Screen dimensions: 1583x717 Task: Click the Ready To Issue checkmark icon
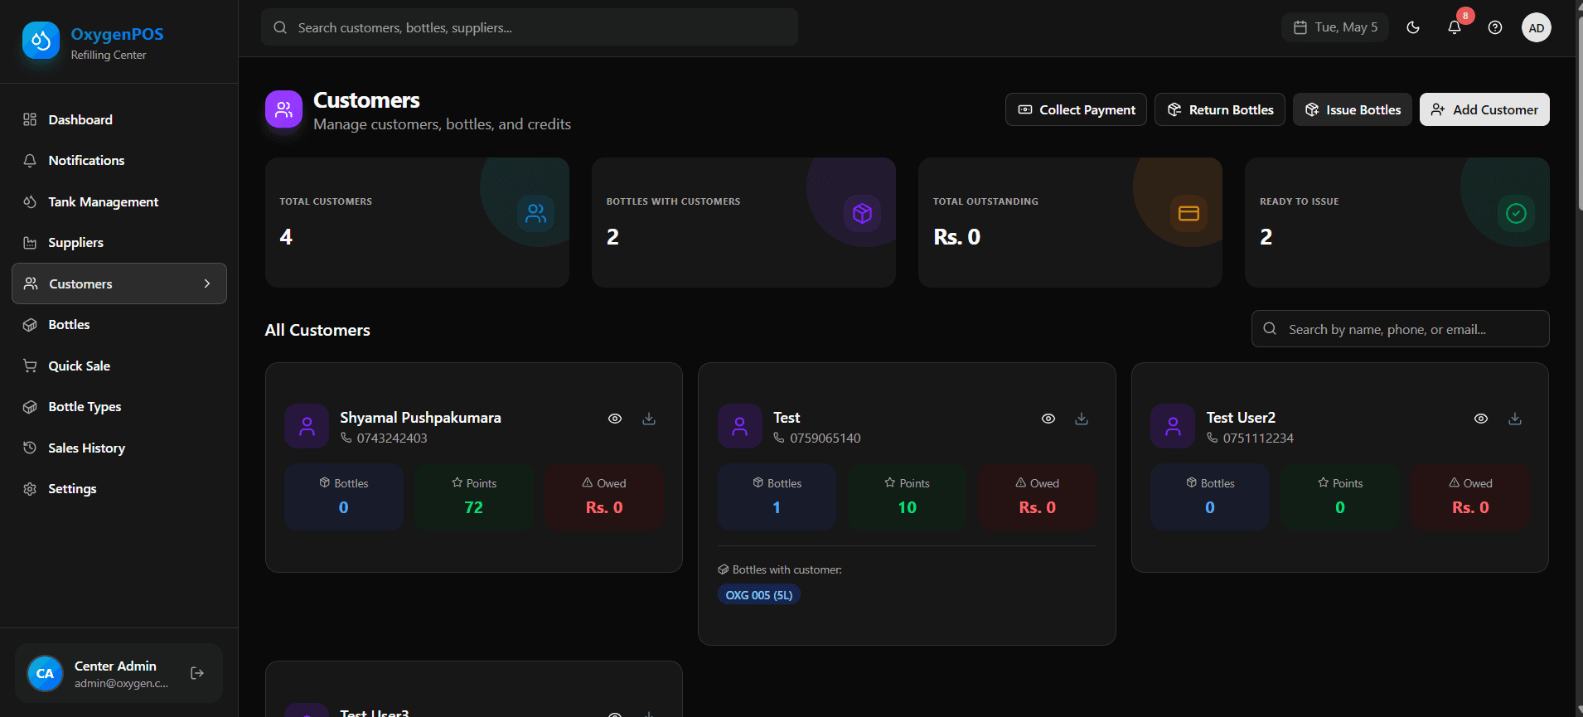point(1516,214)
